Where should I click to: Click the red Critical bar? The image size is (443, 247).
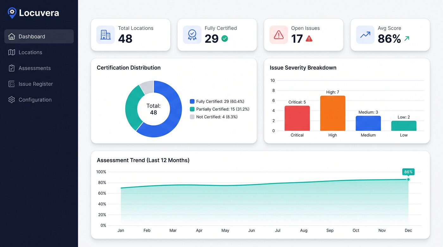click(x=297, y=118)
